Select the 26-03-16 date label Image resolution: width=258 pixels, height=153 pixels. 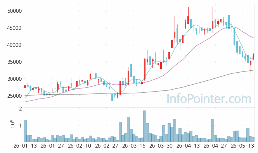pos(134,146)
